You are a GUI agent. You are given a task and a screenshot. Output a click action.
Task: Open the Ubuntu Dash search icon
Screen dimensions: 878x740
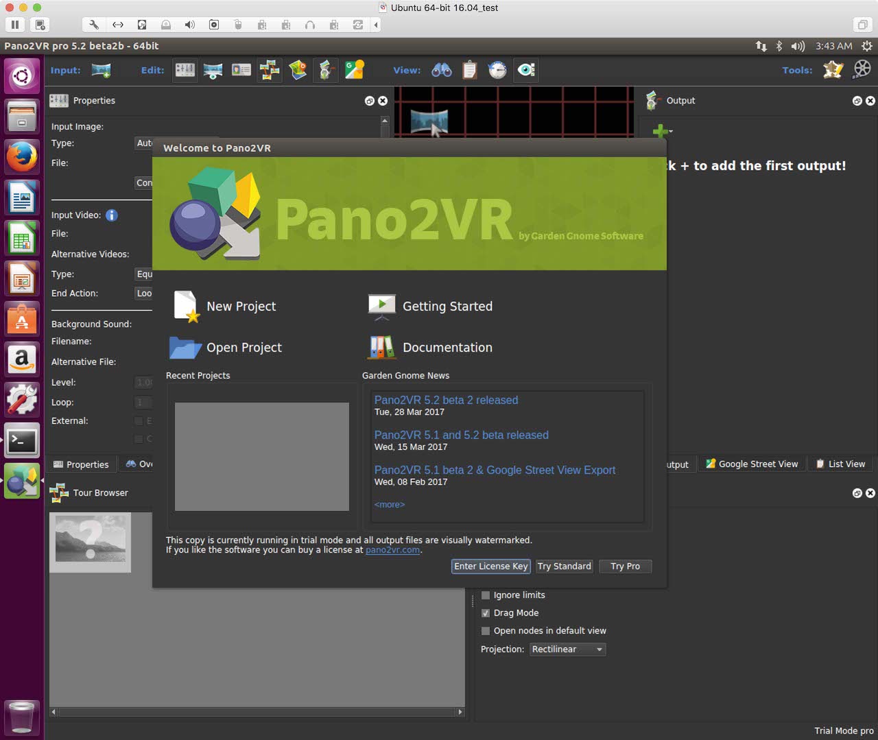tap(22, 75)
